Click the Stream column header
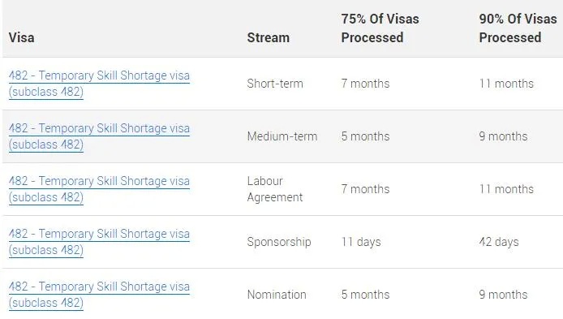Viewport: 563px width, 319px height. (269, 37)
